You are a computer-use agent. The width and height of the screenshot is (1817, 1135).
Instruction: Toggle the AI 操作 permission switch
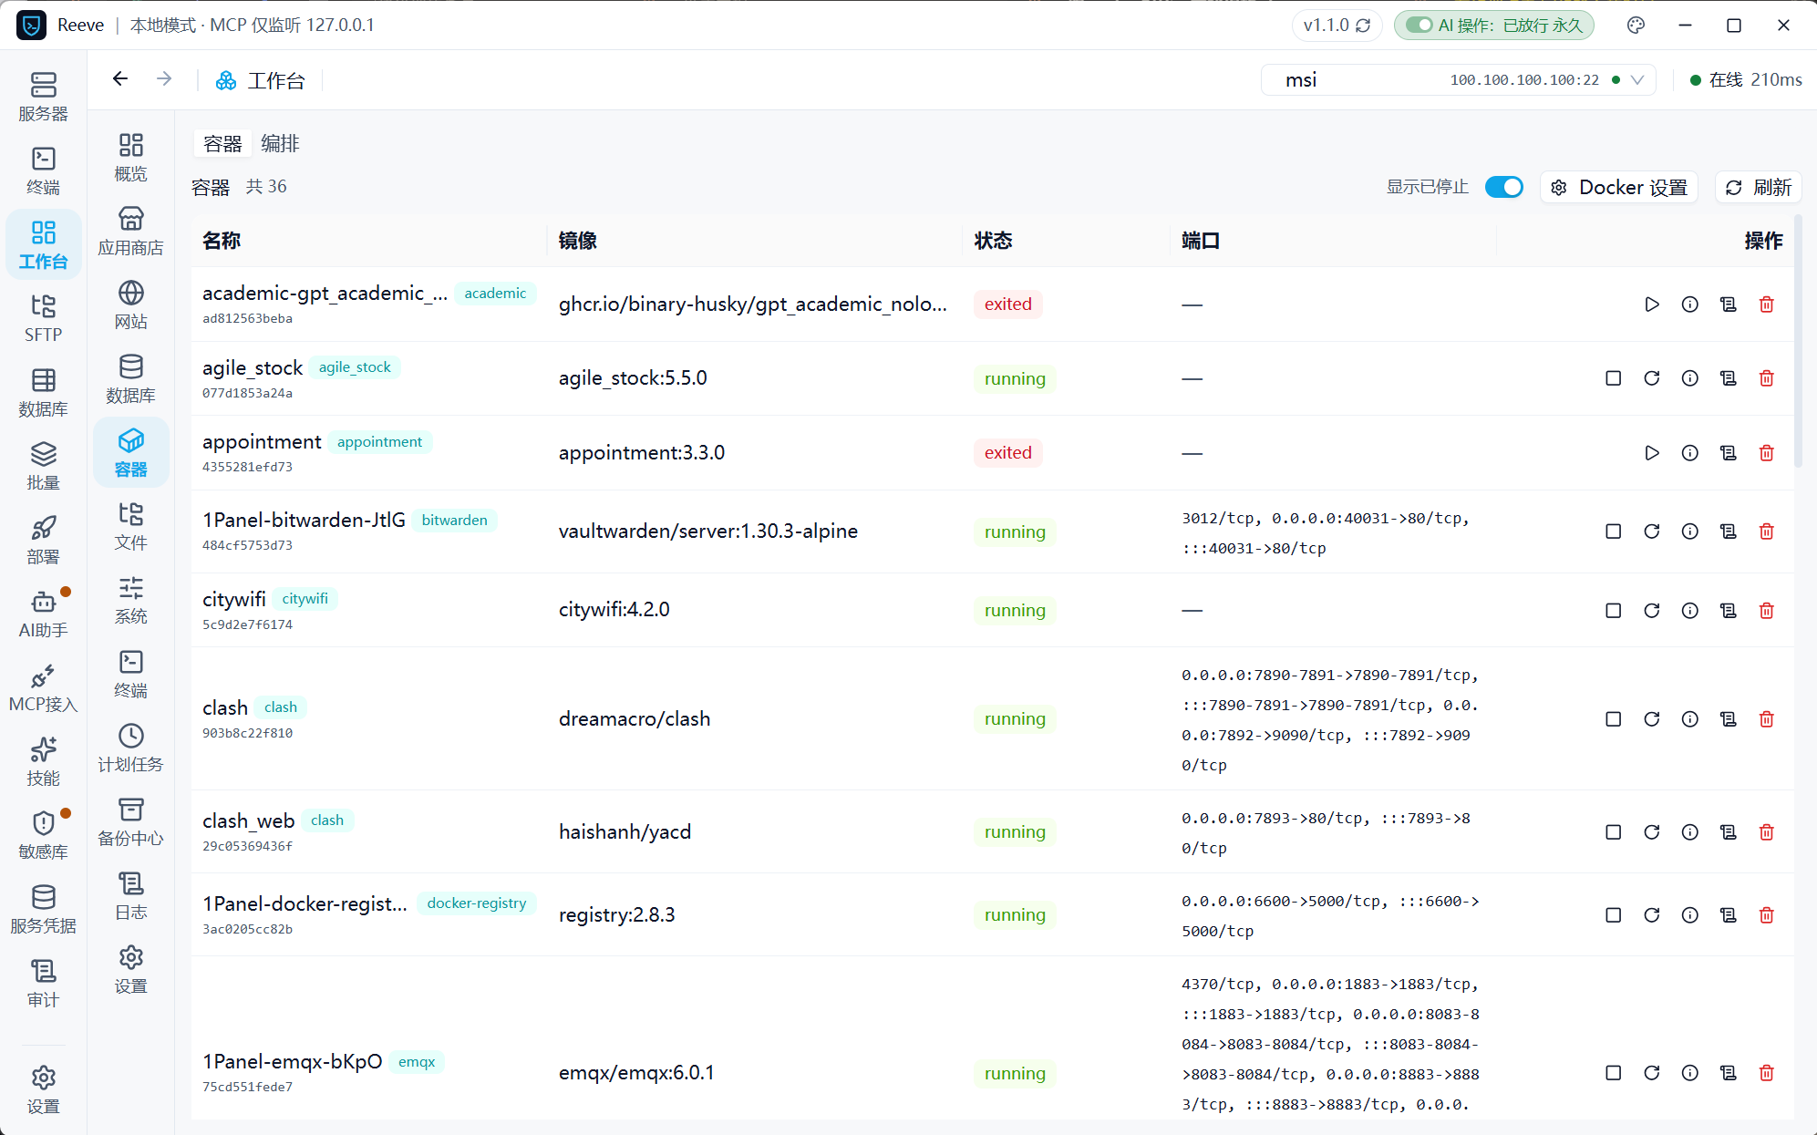(1419, 26)
